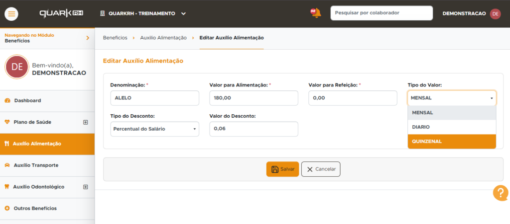Image resolution: width=510 pixels, height=224 pixels.
Task: Expand the Navegando no Módulo arrow
Action: (88, 38)
